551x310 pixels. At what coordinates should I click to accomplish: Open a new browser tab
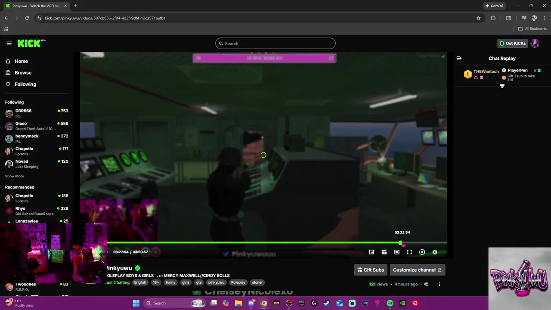click(75, 6)
